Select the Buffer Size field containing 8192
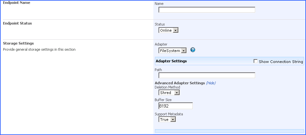This screenshot has height=135, width=306. click(x=176, y=106)
